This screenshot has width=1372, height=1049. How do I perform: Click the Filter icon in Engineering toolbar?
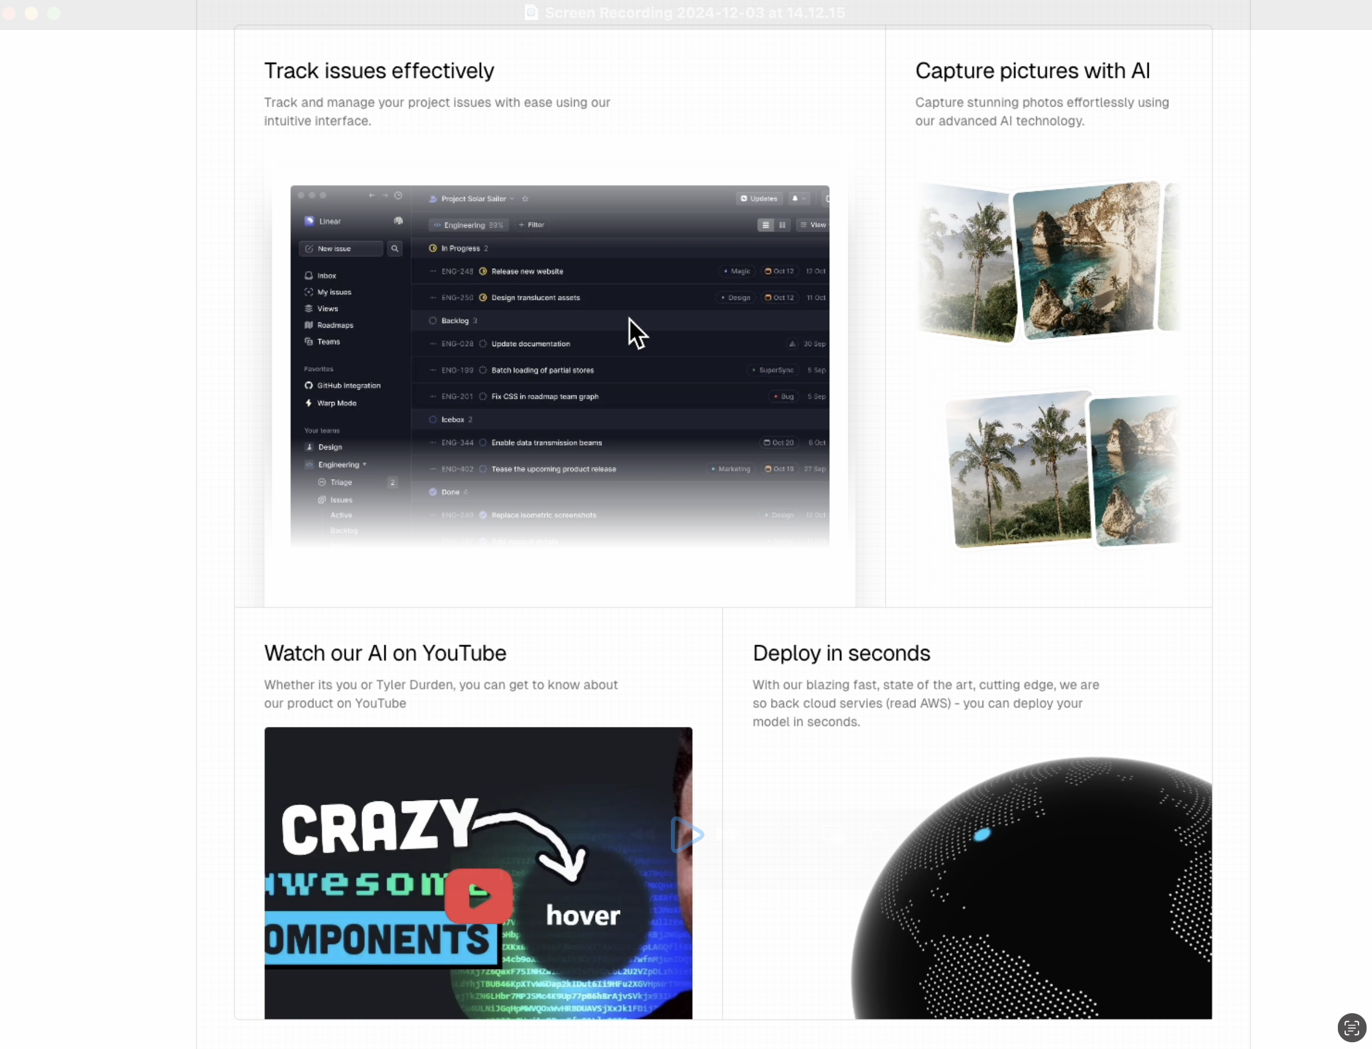click(533, 225)
